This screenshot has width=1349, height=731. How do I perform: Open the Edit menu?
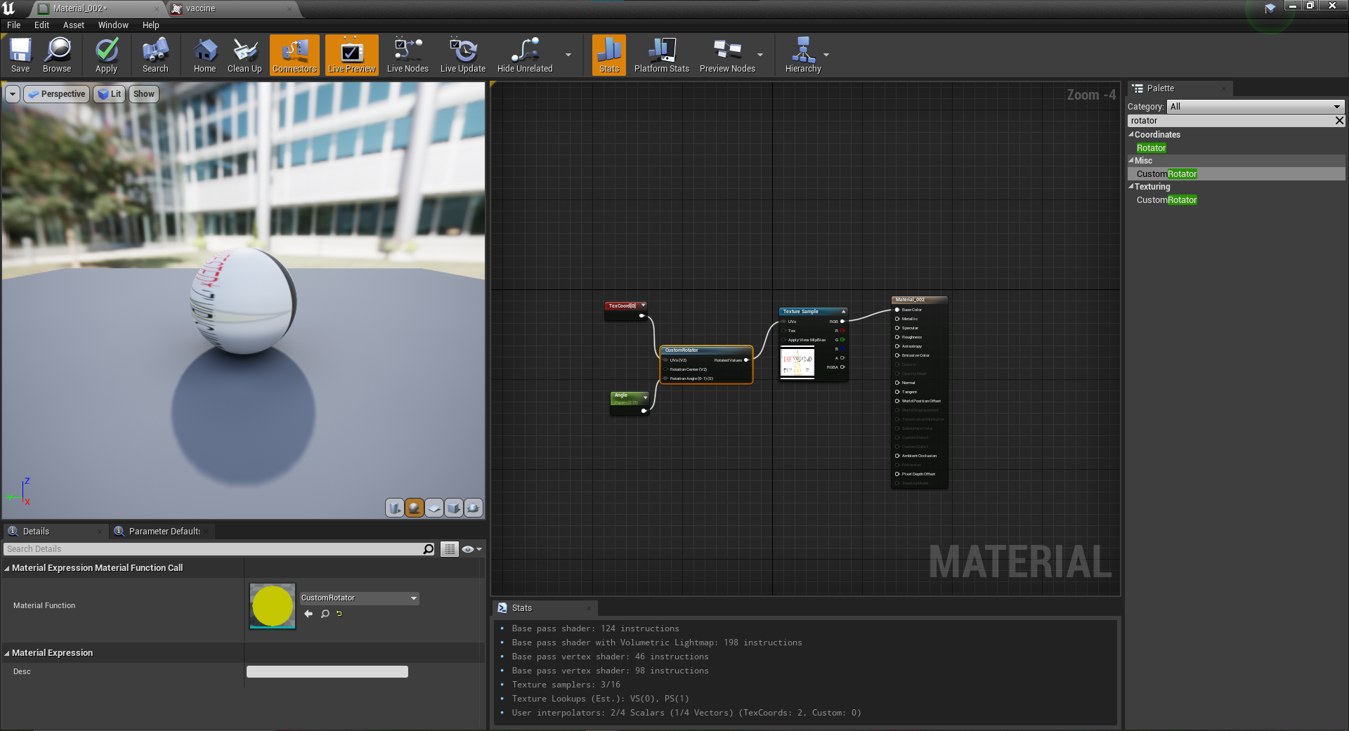[x=42, y=25]
